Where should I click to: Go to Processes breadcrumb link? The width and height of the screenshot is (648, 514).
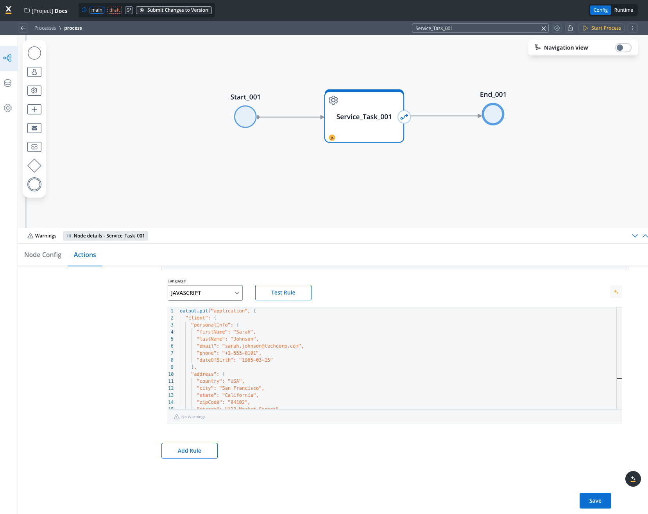click(x=45, y=28)
